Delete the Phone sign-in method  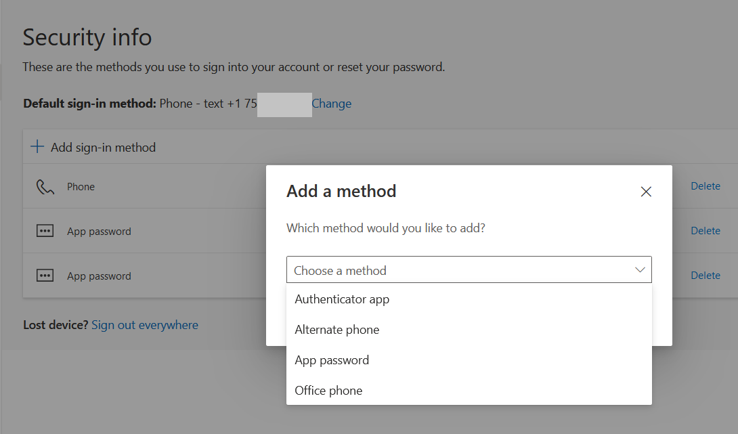coord(706,186)
